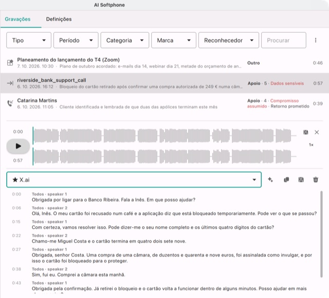The width and height of the screenshot is (329, 298).
Task: Click the upper audio waveform track
Action: coord(164,135)
